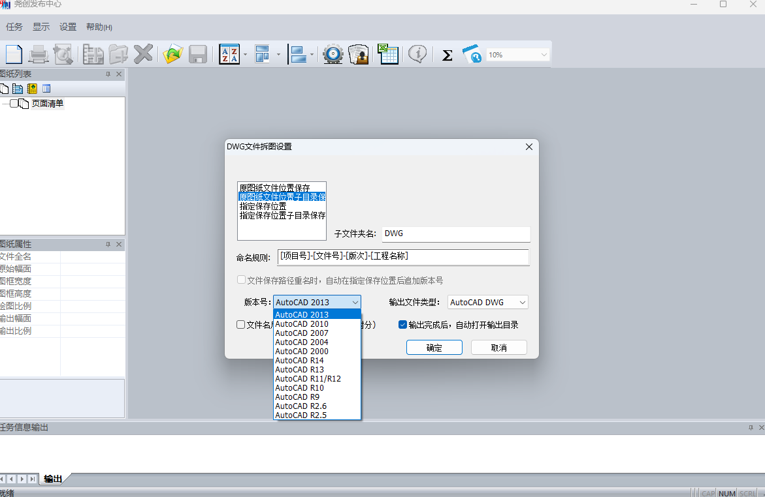Click the info bubble icon
The width and height of the screenshot is (765, 497).
(417, 54)
